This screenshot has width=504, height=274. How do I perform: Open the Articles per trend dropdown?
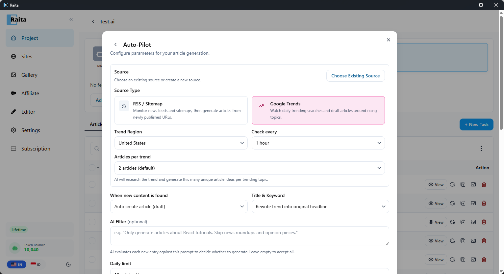249,168
